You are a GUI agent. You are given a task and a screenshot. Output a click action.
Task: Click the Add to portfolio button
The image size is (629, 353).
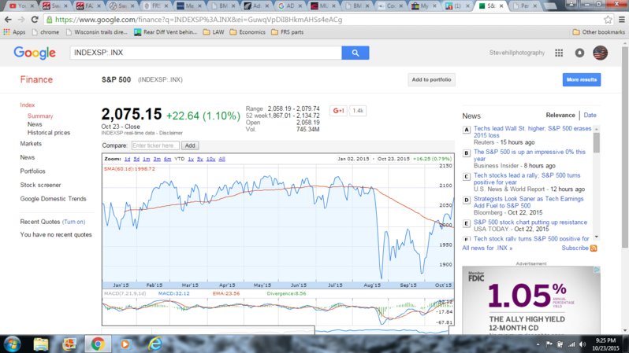click(x=431, y=79)
